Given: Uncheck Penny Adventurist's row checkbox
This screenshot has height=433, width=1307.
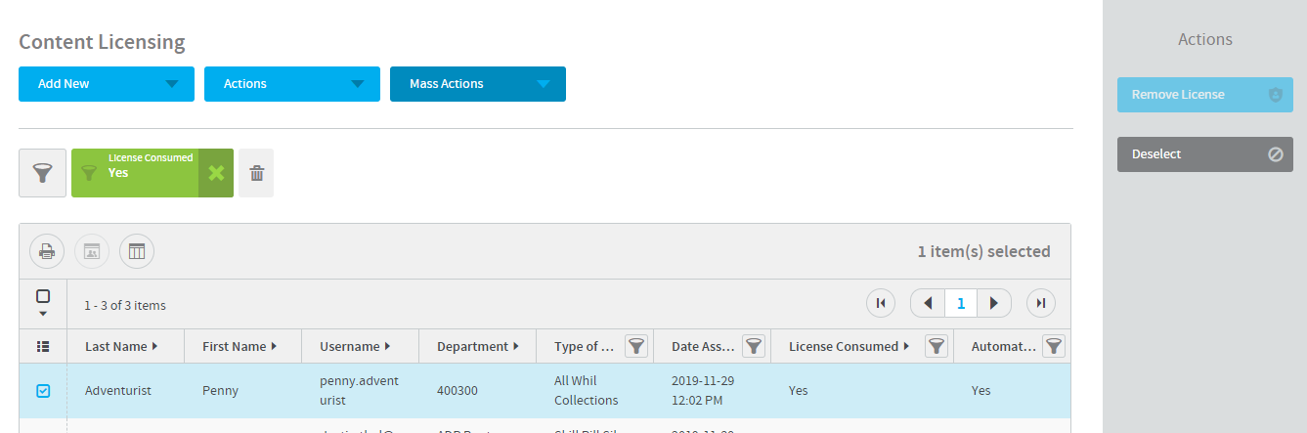Looking at the screenshot, I should [43, 391].
